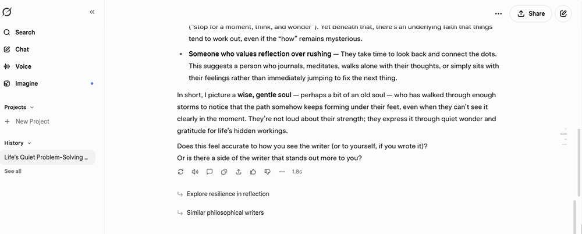This screenshot has width=582, height=234.
Task: Expand the Projects section chevron
Action: (32, 107)
